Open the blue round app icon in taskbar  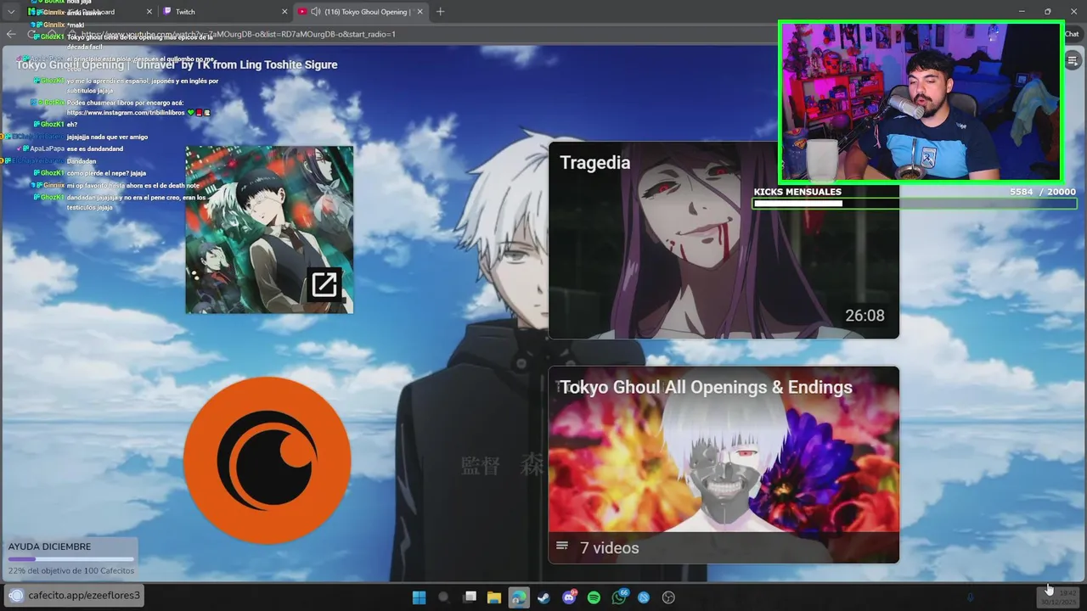click(644, 597)
